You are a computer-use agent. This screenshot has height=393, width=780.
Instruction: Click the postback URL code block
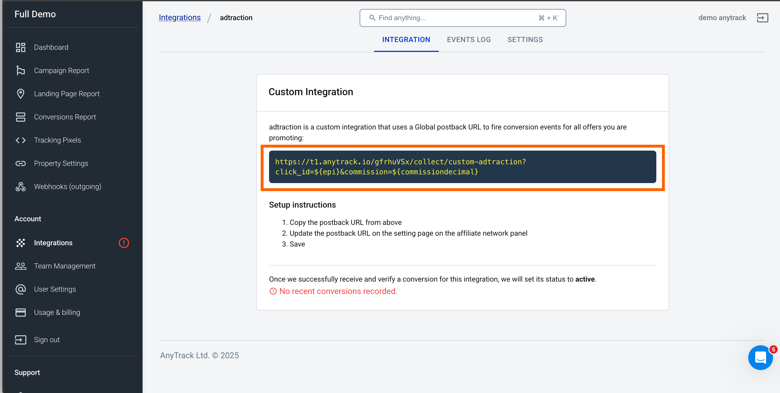click(462, 167)
